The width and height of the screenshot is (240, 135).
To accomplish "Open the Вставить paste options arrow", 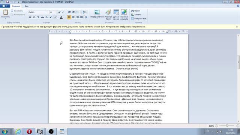I will (x=6, y=19).
